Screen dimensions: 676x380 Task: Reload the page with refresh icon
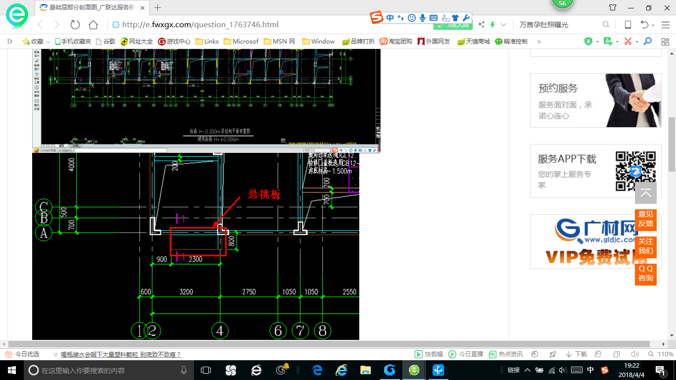(75, 25)
